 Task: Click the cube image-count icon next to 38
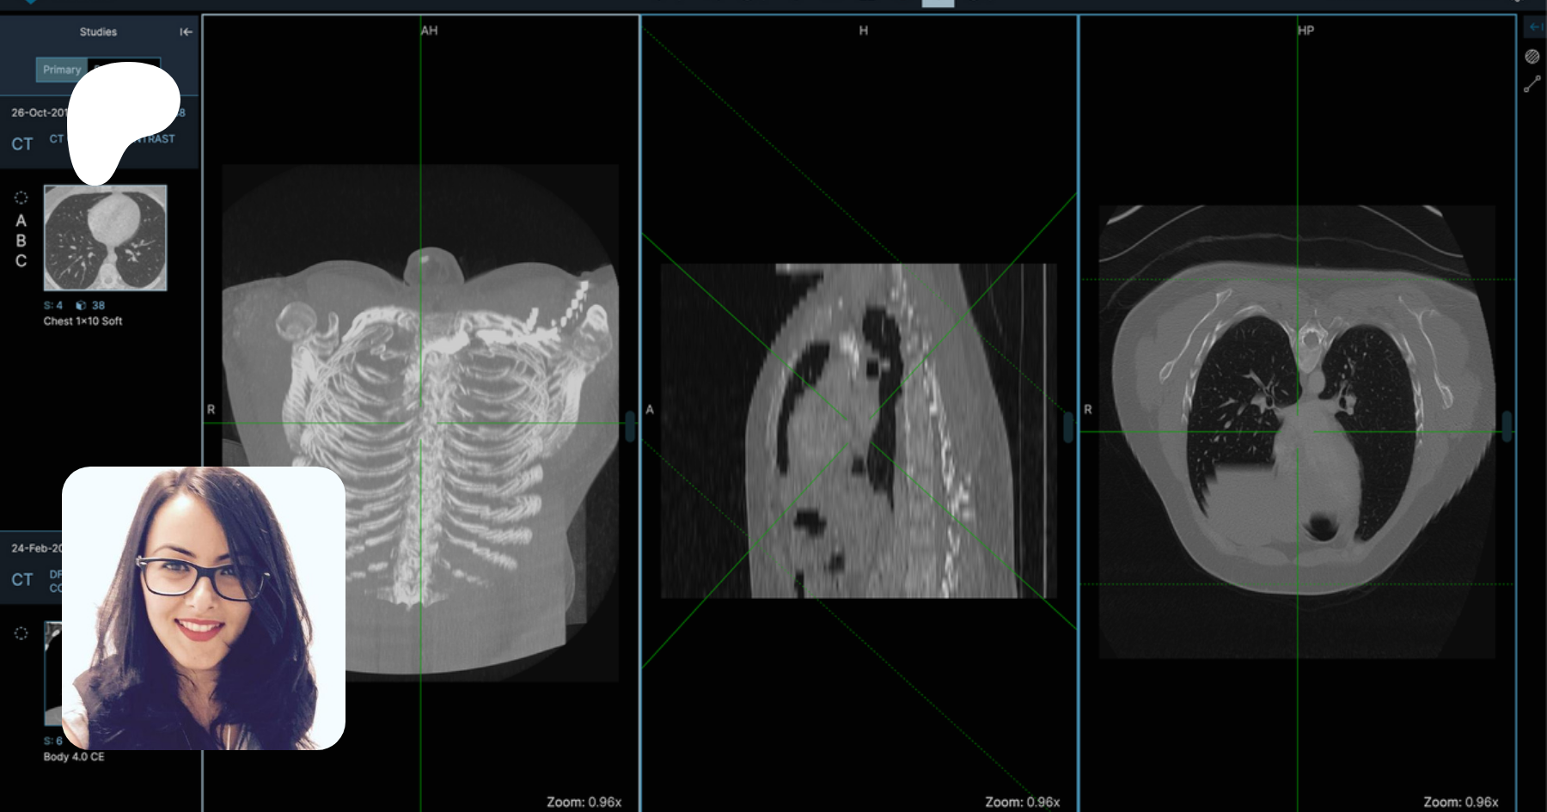click(x=81, y=305)
